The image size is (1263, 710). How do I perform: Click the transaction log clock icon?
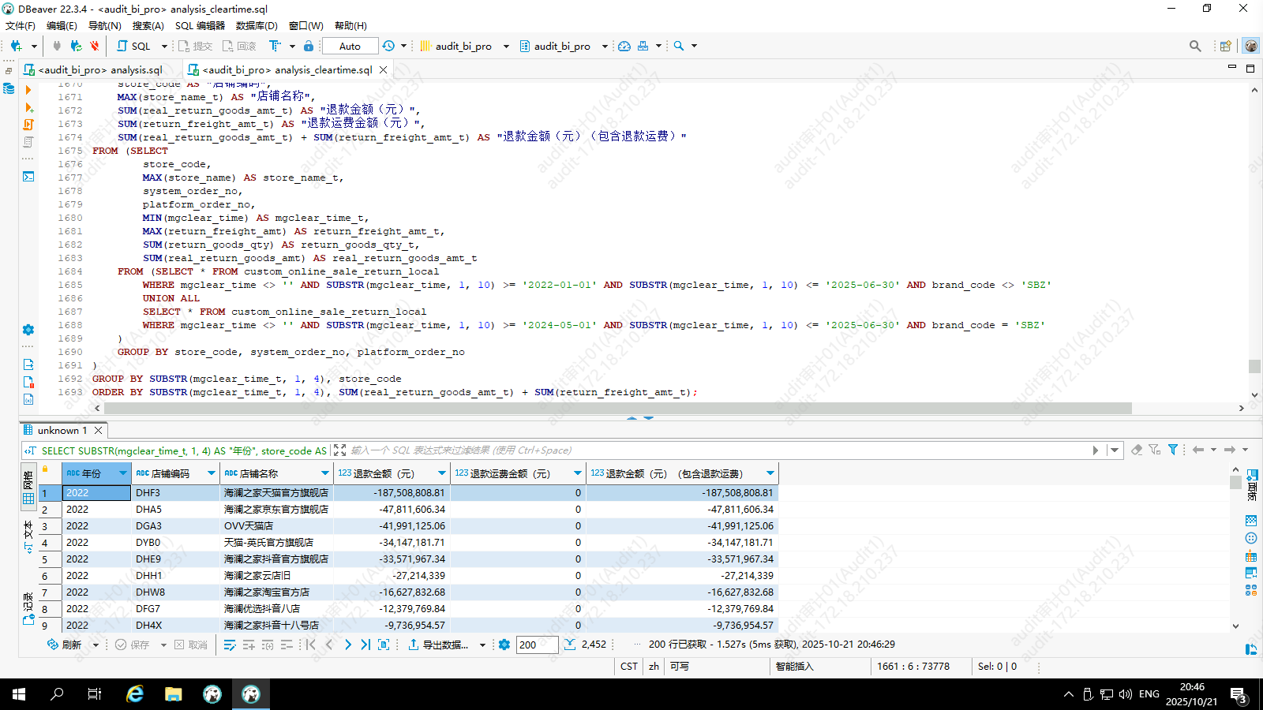point(388,46)
